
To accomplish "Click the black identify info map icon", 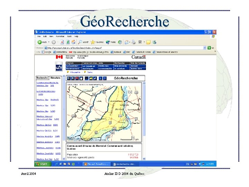I will click(87, 78).
